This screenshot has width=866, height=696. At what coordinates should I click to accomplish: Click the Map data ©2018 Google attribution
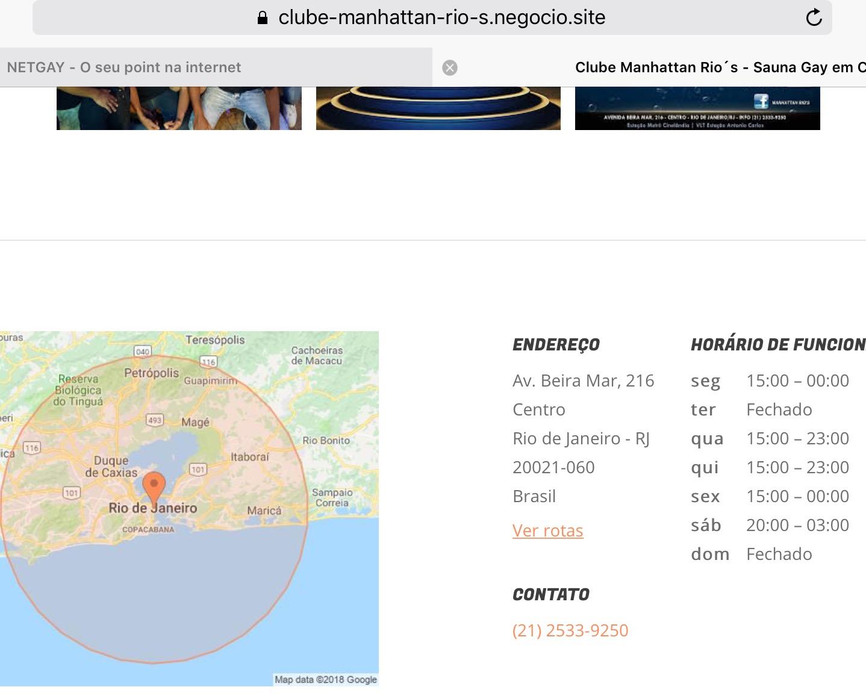click(326, 680)
